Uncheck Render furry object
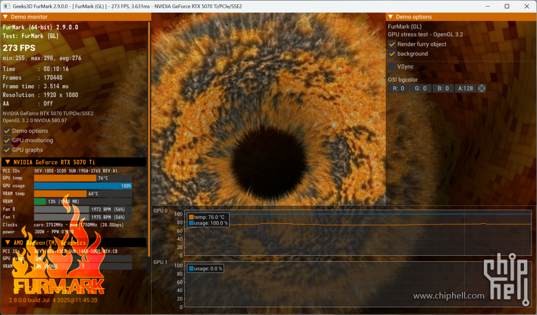The width and height of the screenshot is (537, 315). 392,44
